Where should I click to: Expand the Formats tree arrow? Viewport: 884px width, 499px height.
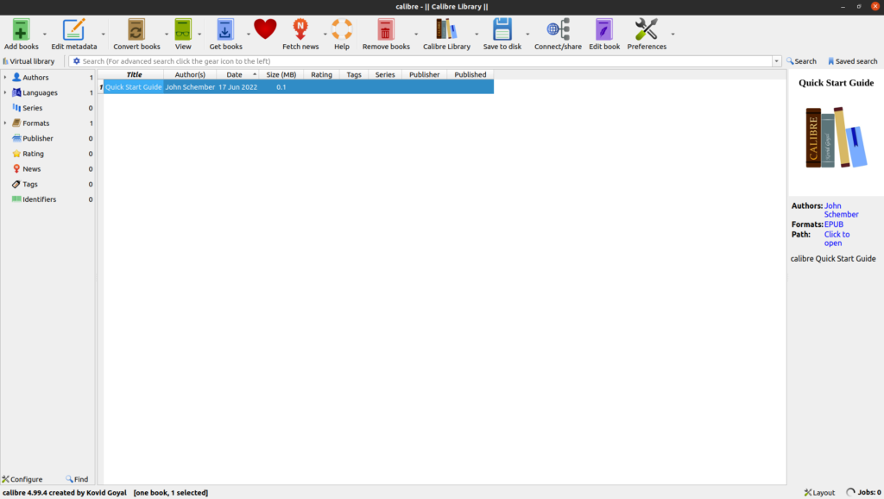pyautogui.click(x=5, y=123)
